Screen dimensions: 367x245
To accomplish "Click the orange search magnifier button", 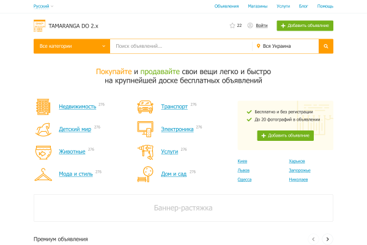I will pos(326,46).
